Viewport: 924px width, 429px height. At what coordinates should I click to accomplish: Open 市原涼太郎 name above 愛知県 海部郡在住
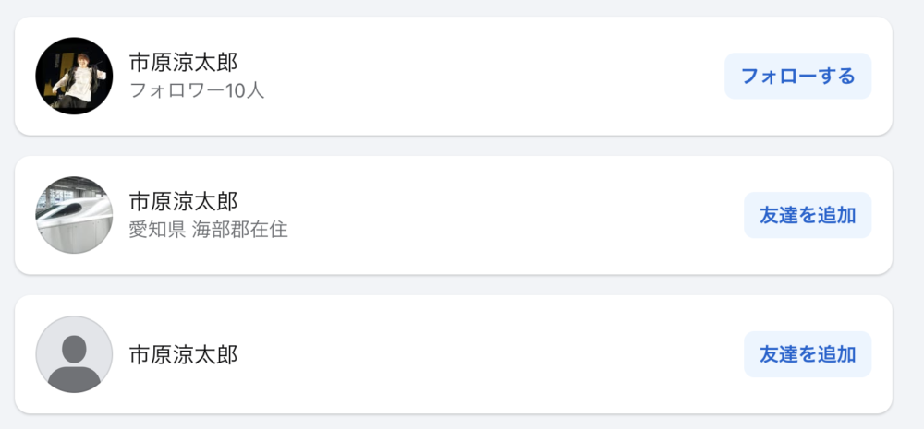pyautogui.click(x=183, y=201)
